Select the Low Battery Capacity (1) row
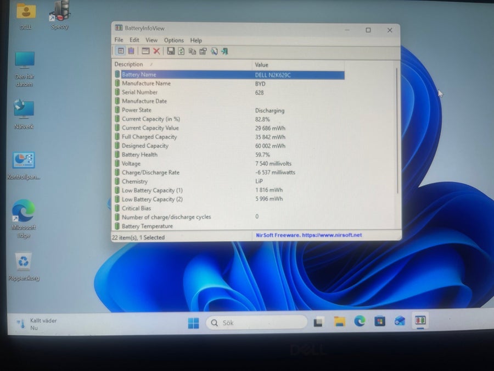The height and width of the screenshot is (371, 494). coord(229,190)
